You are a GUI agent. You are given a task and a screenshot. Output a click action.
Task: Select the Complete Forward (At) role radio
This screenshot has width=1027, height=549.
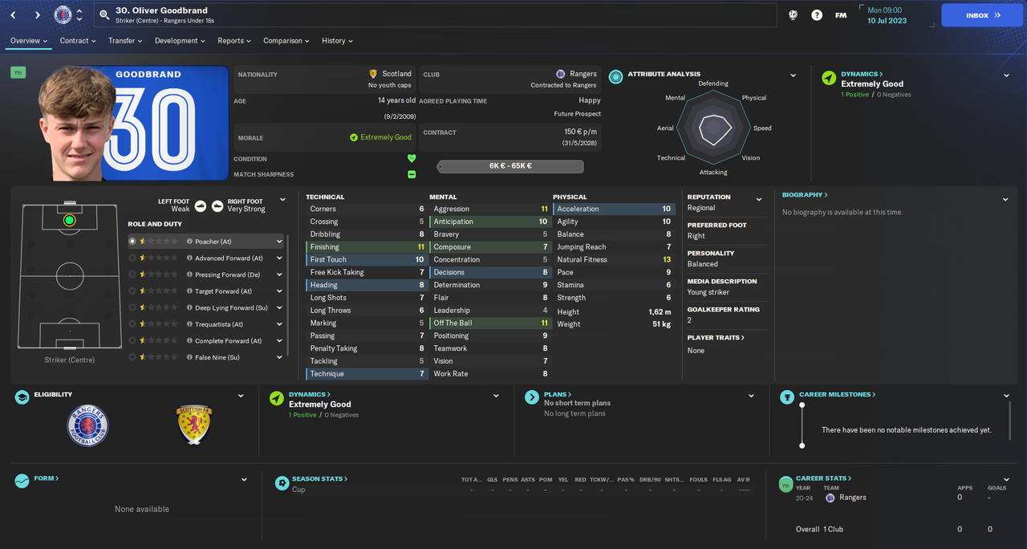[x=132, y=340]
